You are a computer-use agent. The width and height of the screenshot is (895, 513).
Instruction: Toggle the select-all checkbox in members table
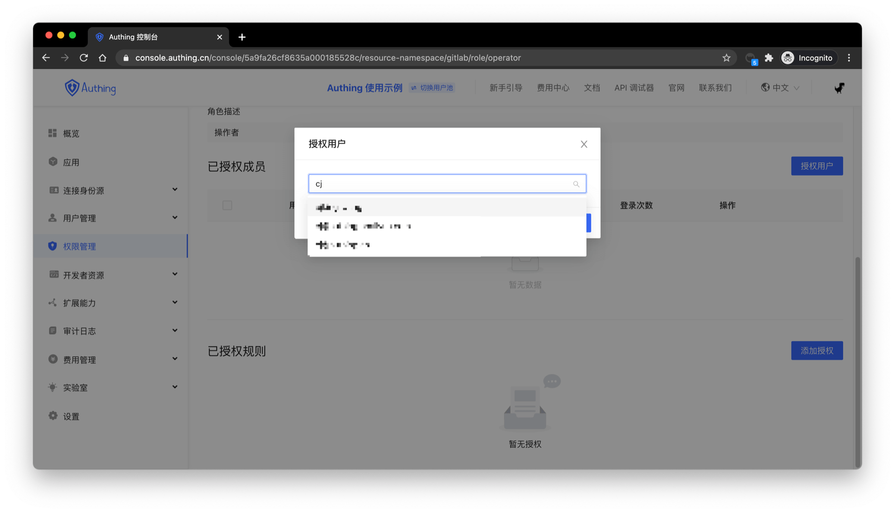click(x=227, y=205)
